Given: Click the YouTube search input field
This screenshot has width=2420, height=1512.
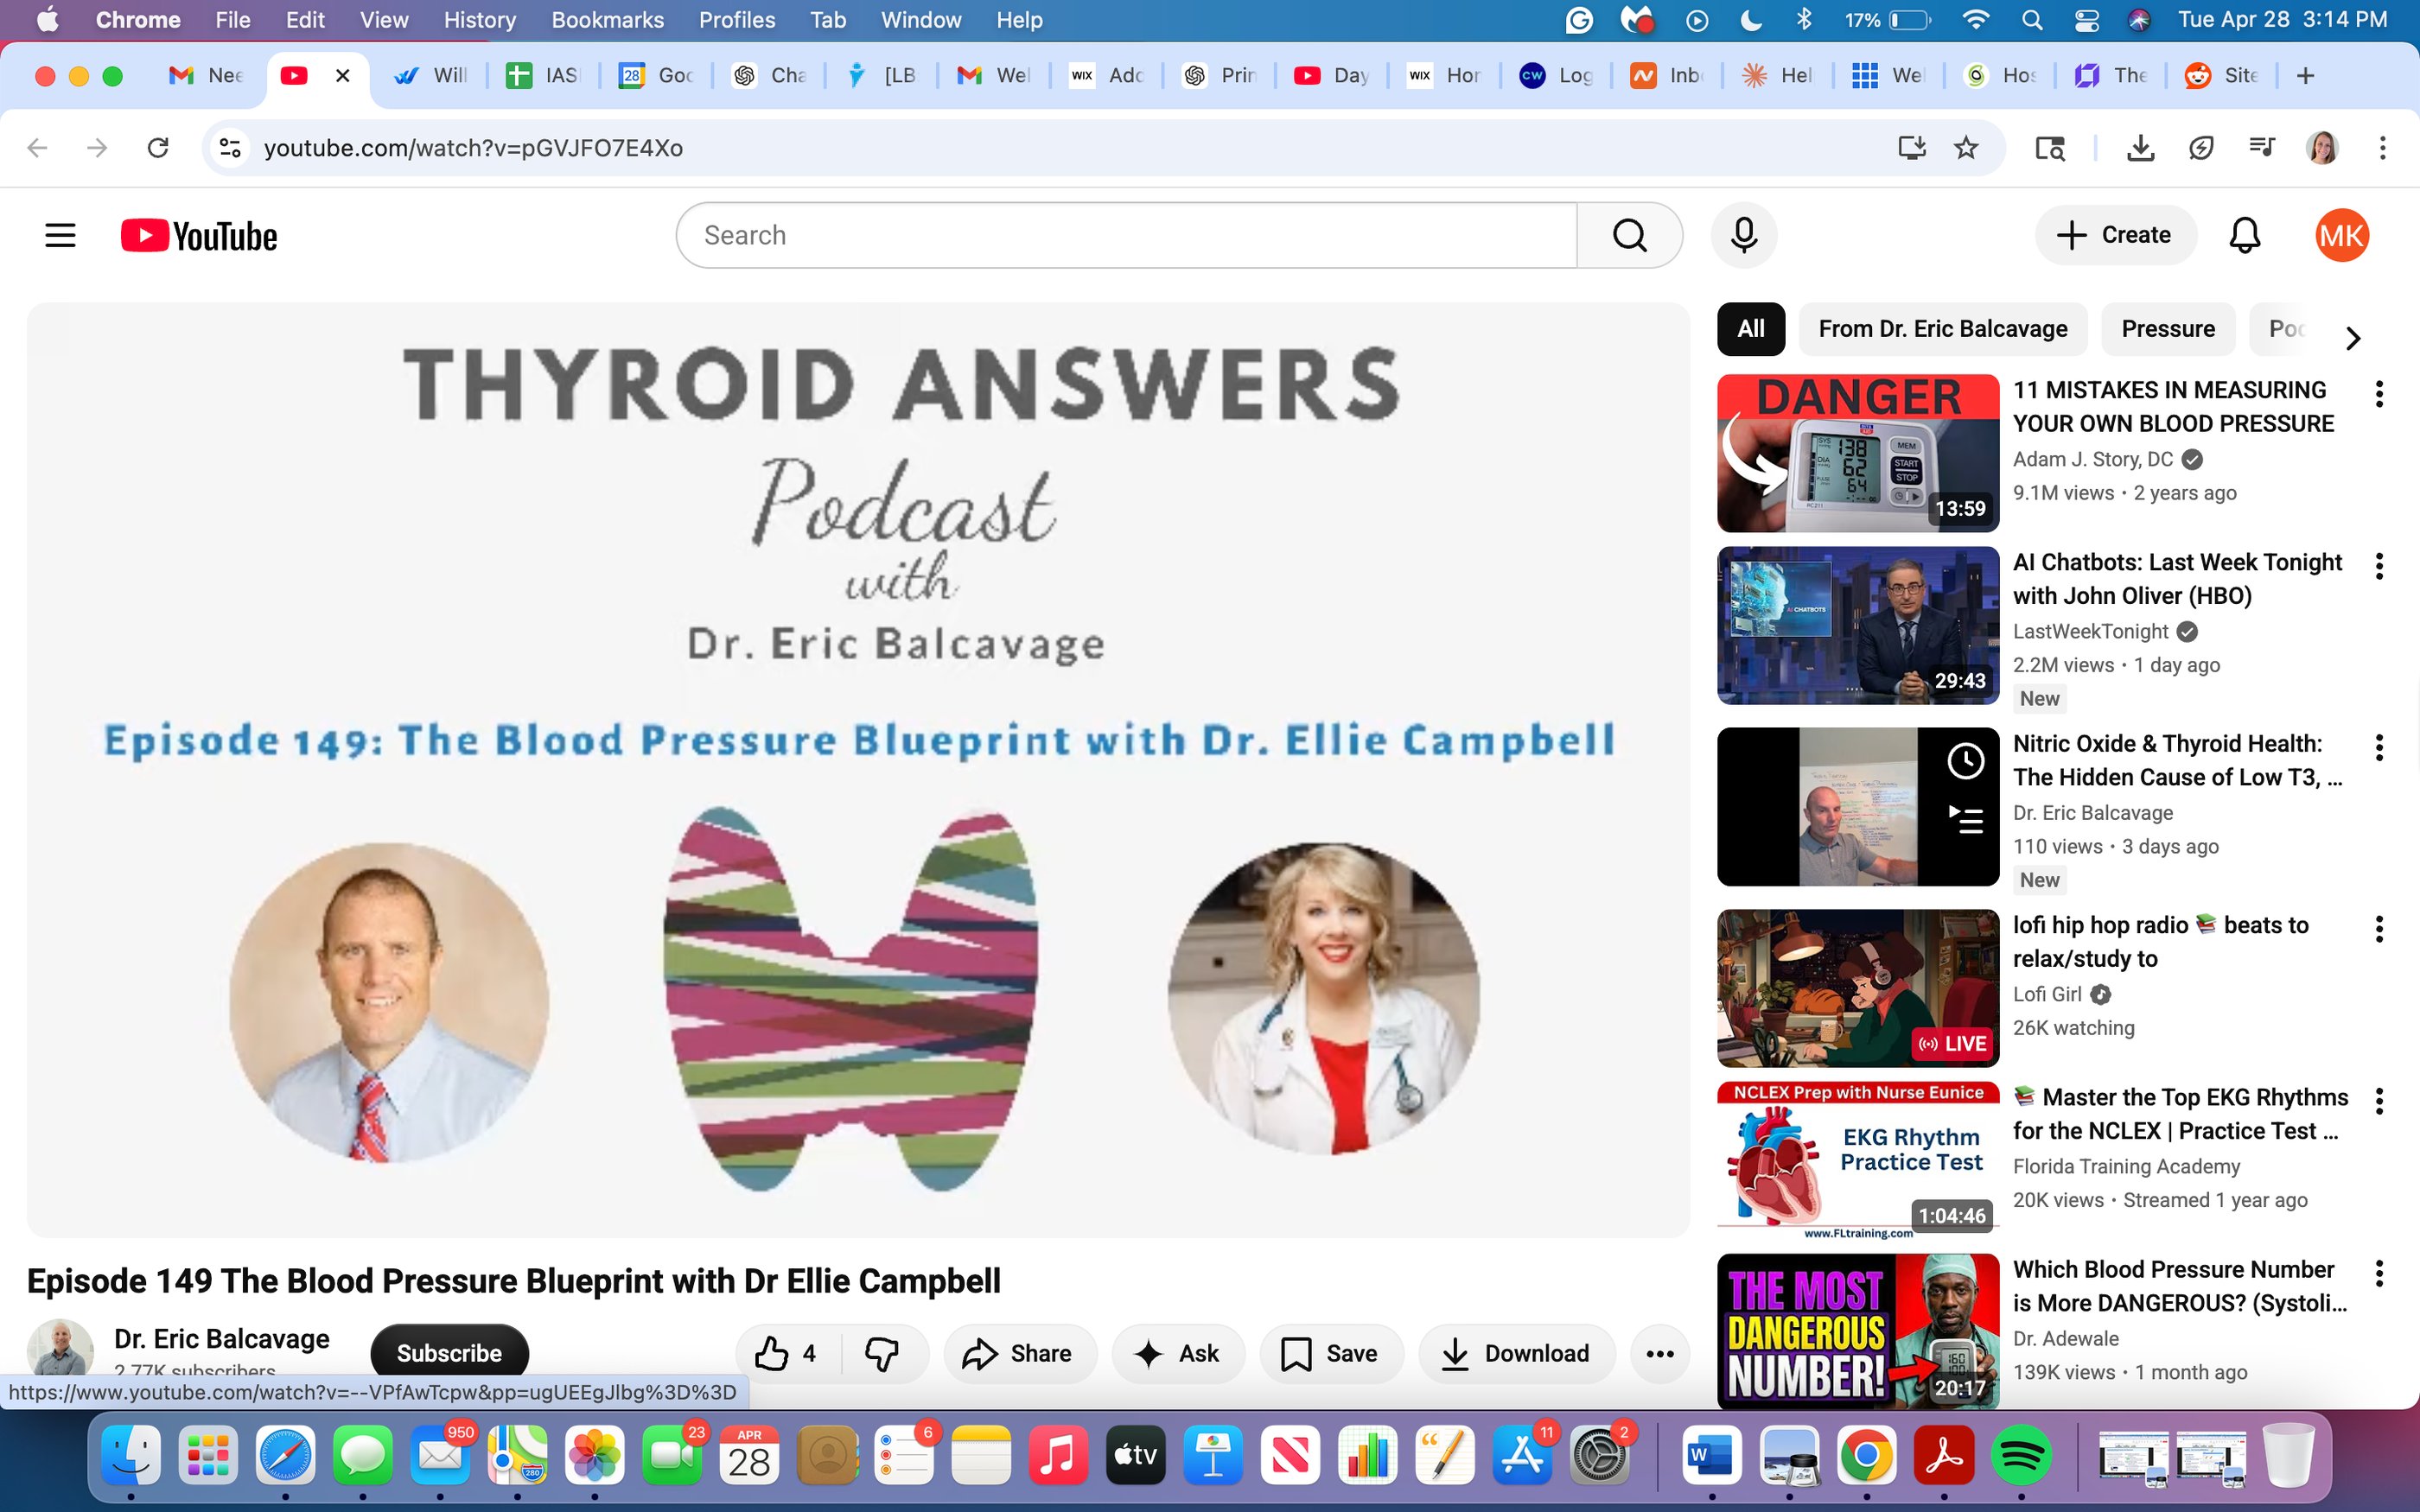Looking at the screenshot, I should (x=1125, y=235).
